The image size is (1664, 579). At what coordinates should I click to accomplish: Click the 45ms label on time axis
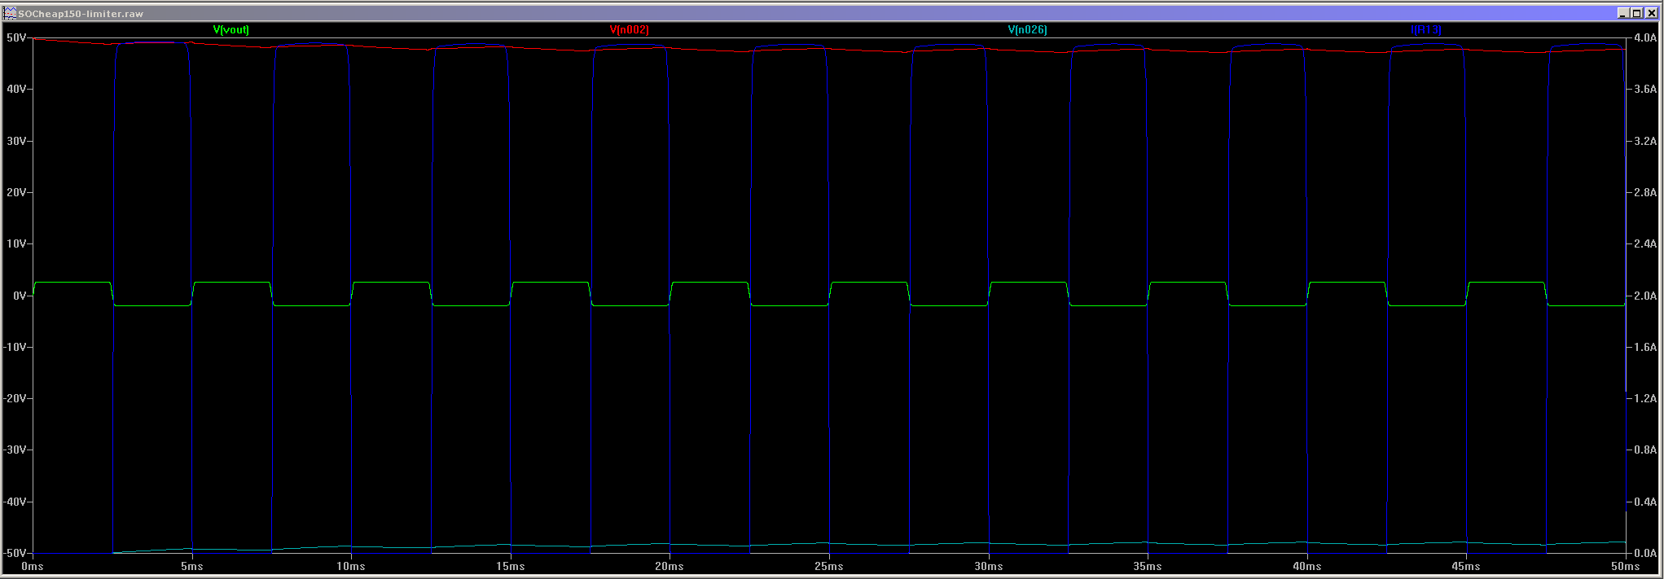pos(1466,566)
